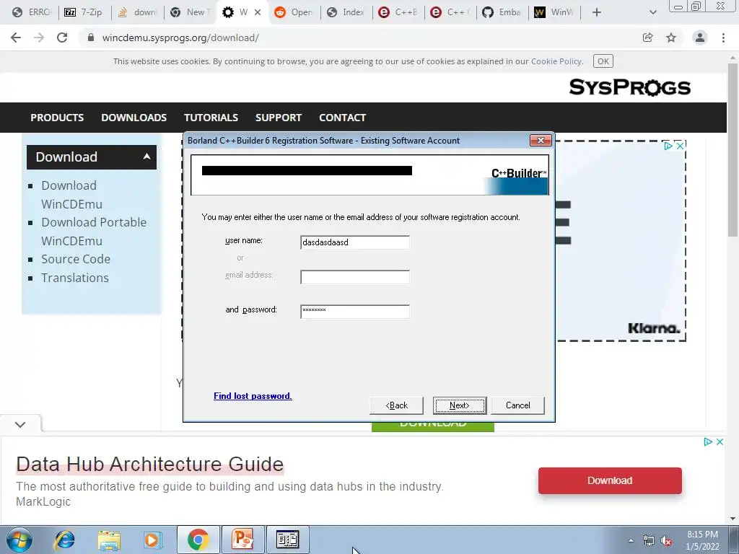The image size is (739, 554).
Task: Click the AdChoices icon on bottom ad
Action: pyautogui.click(x=708, y=442)
